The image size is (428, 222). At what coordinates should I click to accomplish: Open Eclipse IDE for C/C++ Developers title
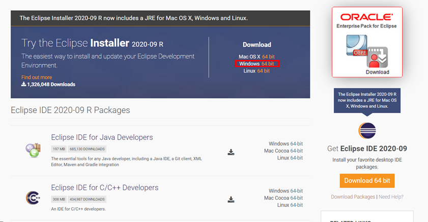pyautogui.click(x=104, y=187)
